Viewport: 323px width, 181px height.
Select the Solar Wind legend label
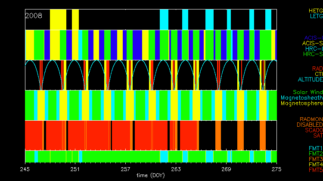tap(307, 92)
